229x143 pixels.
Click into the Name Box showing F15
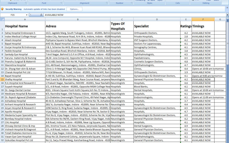point(13,15)
